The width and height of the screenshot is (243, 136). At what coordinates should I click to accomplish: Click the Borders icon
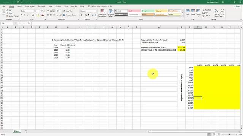point(33,15)
